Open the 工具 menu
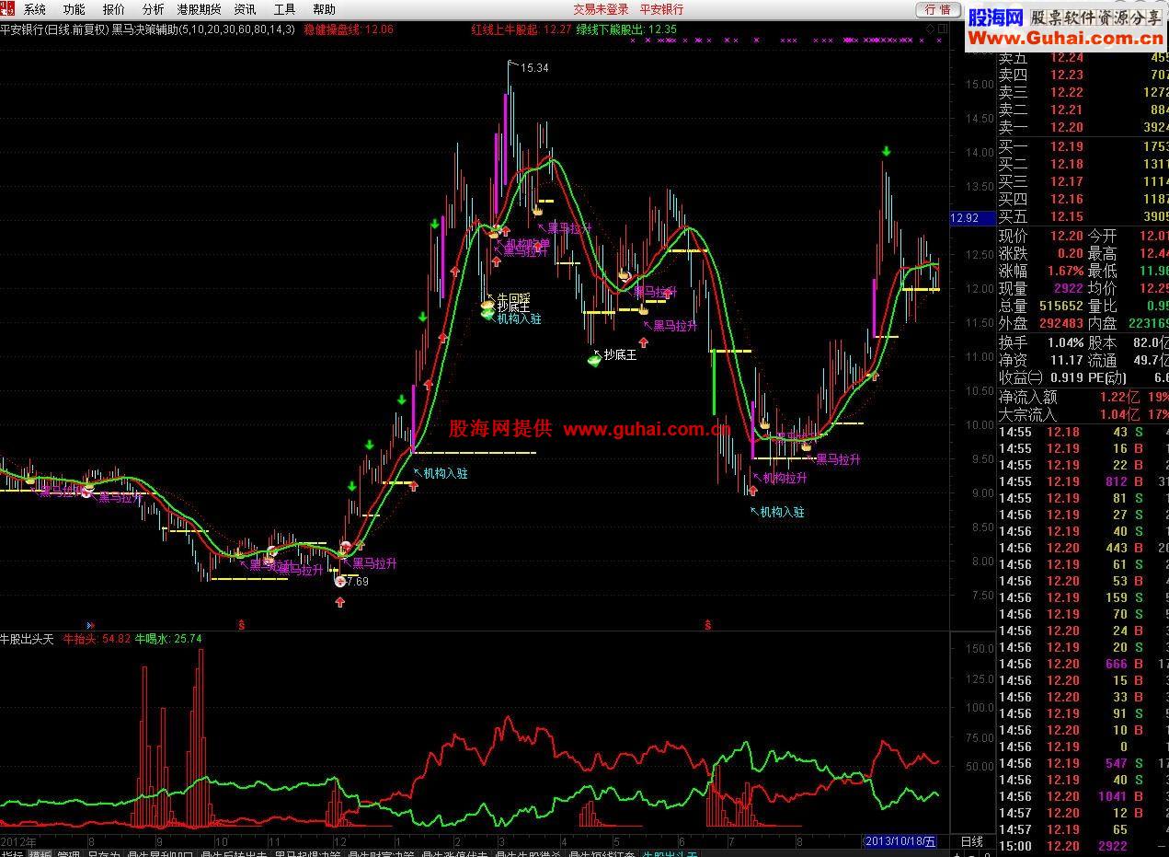 click(x=284, y=9)
